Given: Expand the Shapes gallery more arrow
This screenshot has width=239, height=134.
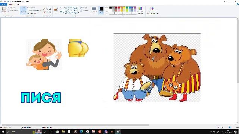Looking at the screenshot, I should pos(78,13).
